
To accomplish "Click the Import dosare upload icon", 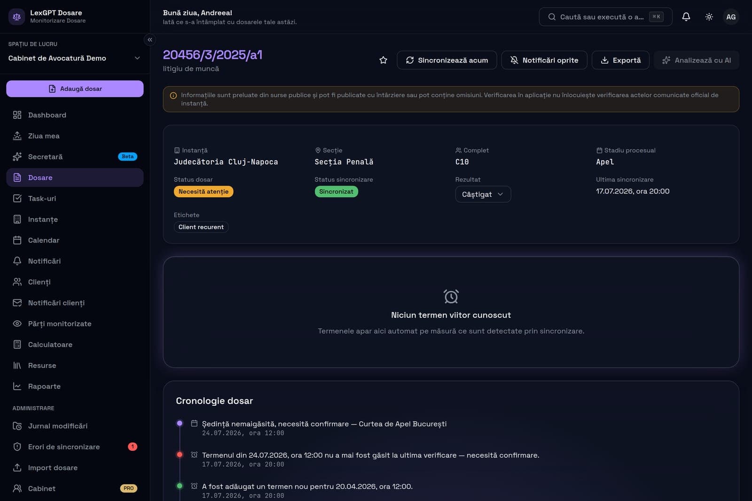I will click(17, 468).
